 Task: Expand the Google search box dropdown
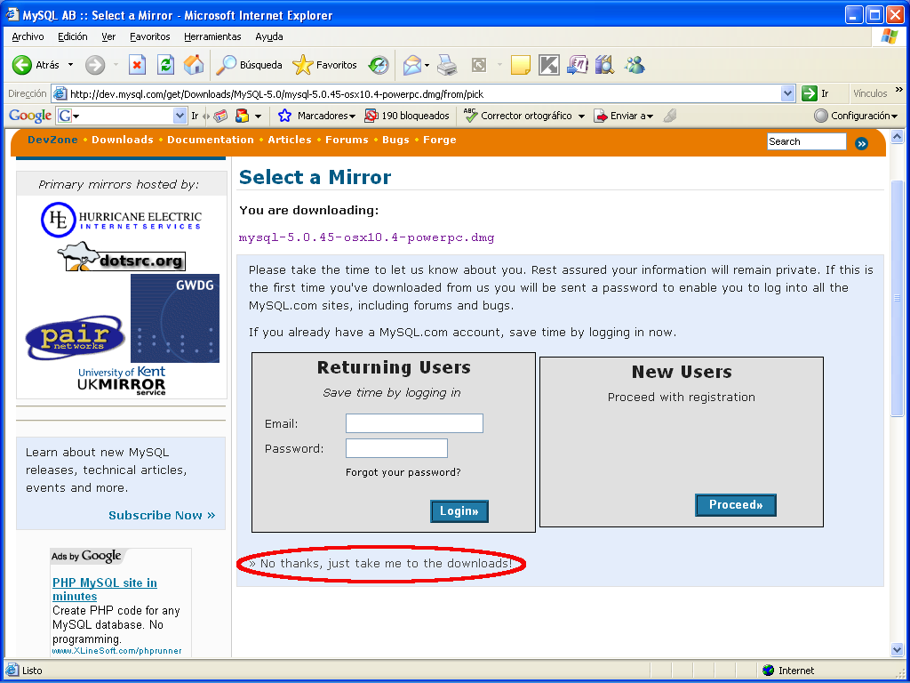(x=180, y=117)
